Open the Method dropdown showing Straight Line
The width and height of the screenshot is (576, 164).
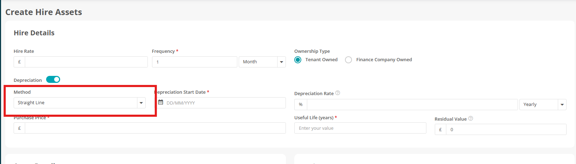tap(80, 103)
